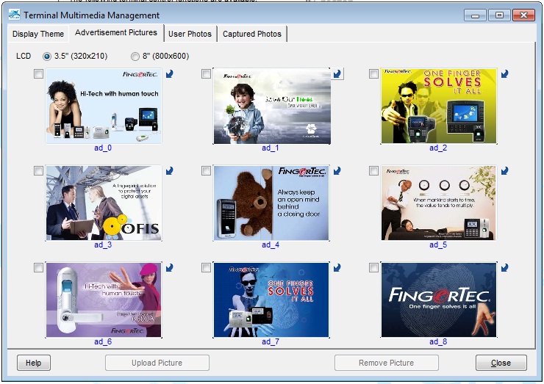The image size is (544, 384).
Task: Click the ad_6 caption label
Action: (x=103, y=342)
